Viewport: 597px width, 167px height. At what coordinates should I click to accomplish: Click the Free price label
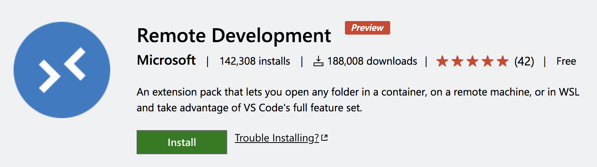coord(566,61)
